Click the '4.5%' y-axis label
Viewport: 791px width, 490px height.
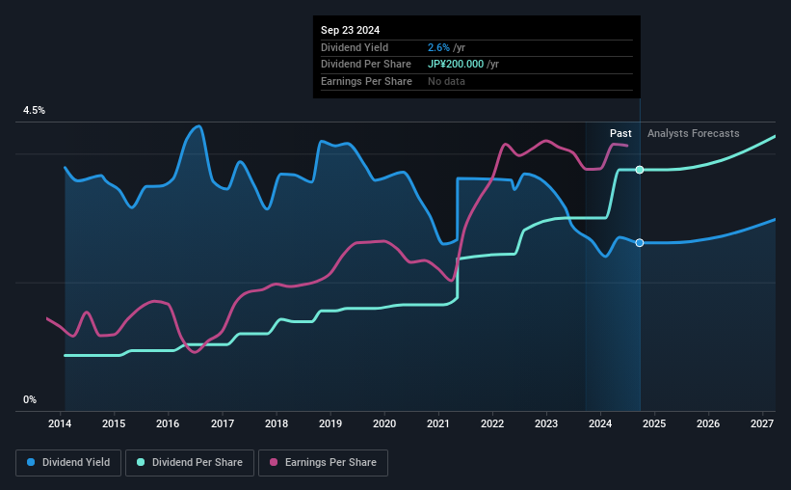pyautogui.click(x=34, y=111)
